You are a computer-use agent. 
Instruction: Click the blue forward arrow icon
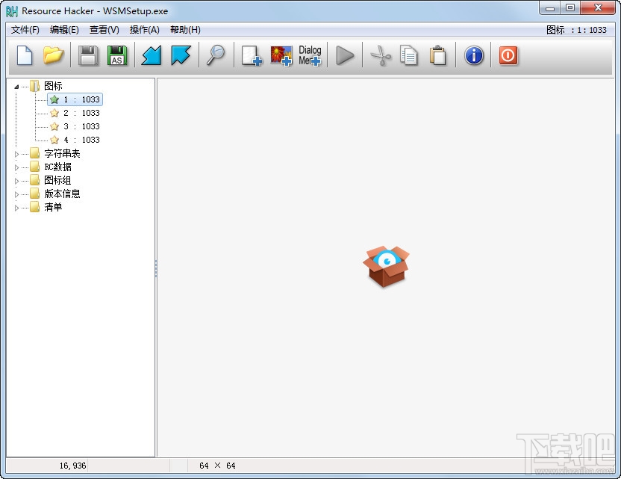pyautogui.click(x=180, y=55)
